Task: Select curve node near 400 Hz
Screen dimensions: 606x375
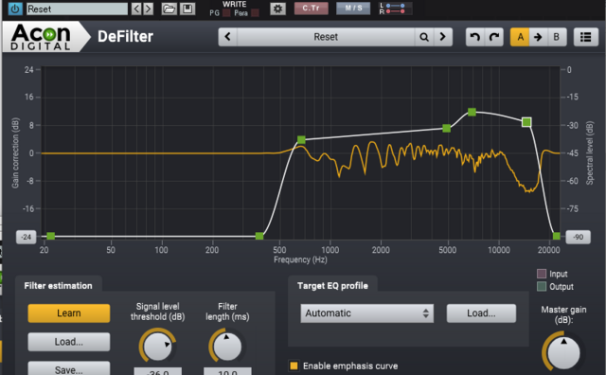Action: pos(259,236)
